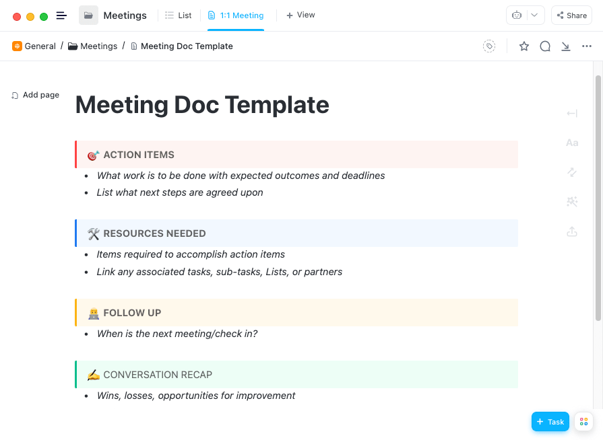603x440 pixels.
Task: Add a new View
Action: [x=300, y=15]
